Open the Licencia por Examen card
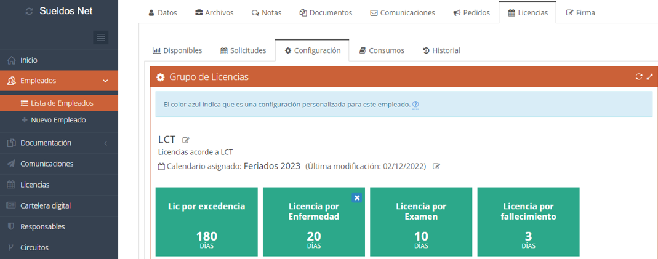This screenshot has height=259, width=658. pyautogui.click(x=421, y=221)
